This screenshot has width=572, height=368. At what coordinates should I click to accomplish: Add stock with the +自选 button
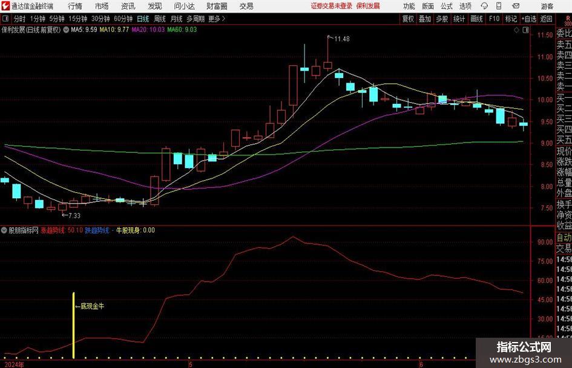click(x=529, y=19)
